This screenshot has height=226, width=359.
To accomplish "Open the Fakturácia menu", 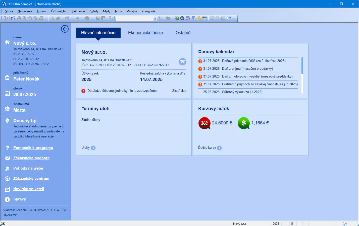I will (78, 11).
